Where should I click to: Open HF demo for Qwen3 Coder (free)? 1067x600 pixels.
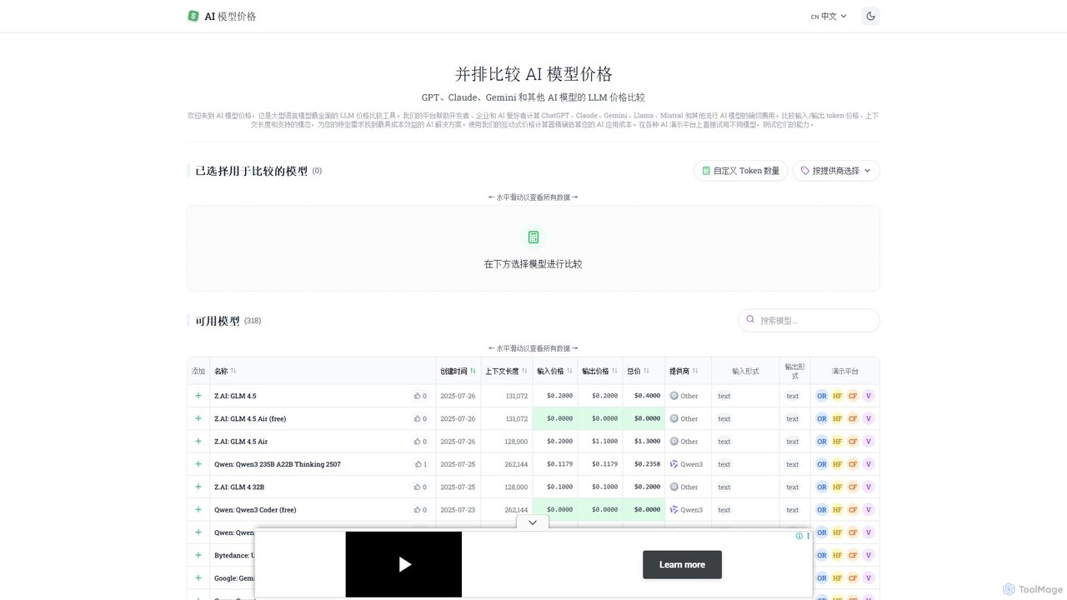pos(838,509)
